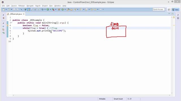The width and height of the screenshot is (181, 101).
Task: Open the File menu
Action: (x=3, y=6)
